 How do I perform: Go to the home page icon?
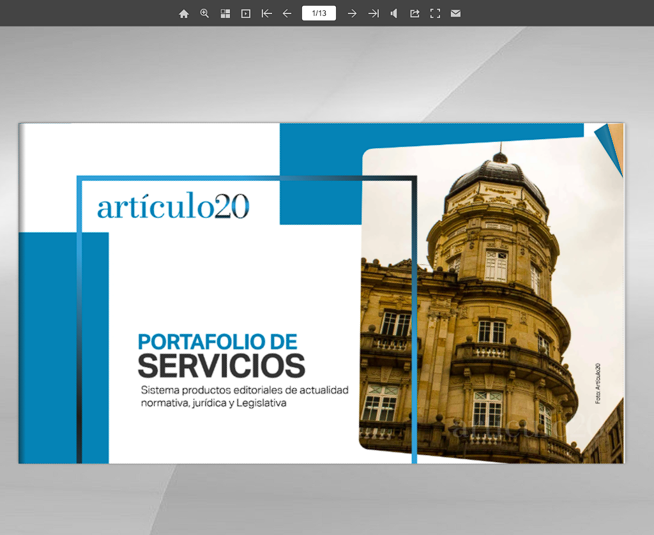pyautogui.click(x=183, y=14)
